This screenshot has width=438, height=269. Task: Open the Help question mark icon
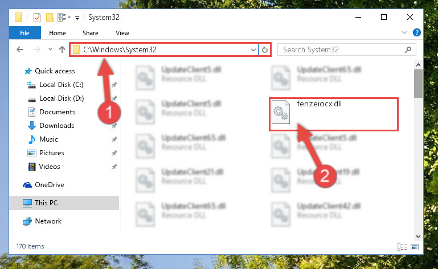416,32
